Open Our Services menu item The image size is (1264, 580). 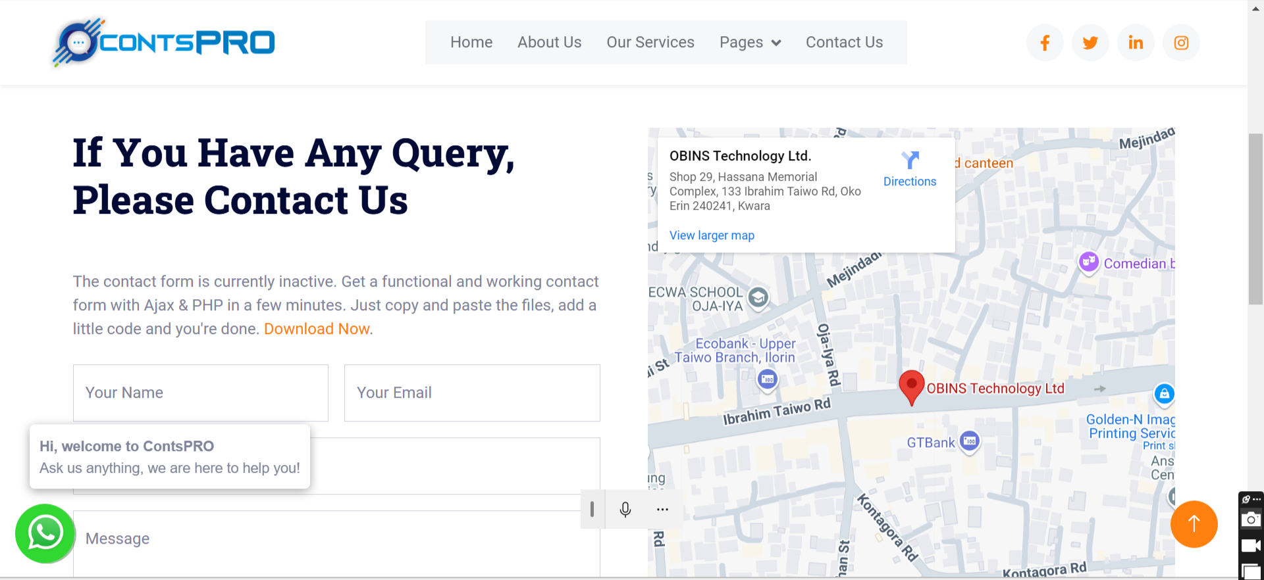coord(650,42)
